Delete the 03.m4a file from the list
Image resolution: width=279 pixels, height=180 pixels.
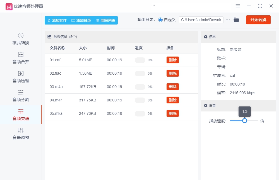[172, 87]
